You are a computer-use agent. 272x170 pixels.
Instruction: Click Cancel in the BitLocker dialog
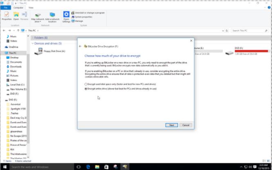point(186,125)
